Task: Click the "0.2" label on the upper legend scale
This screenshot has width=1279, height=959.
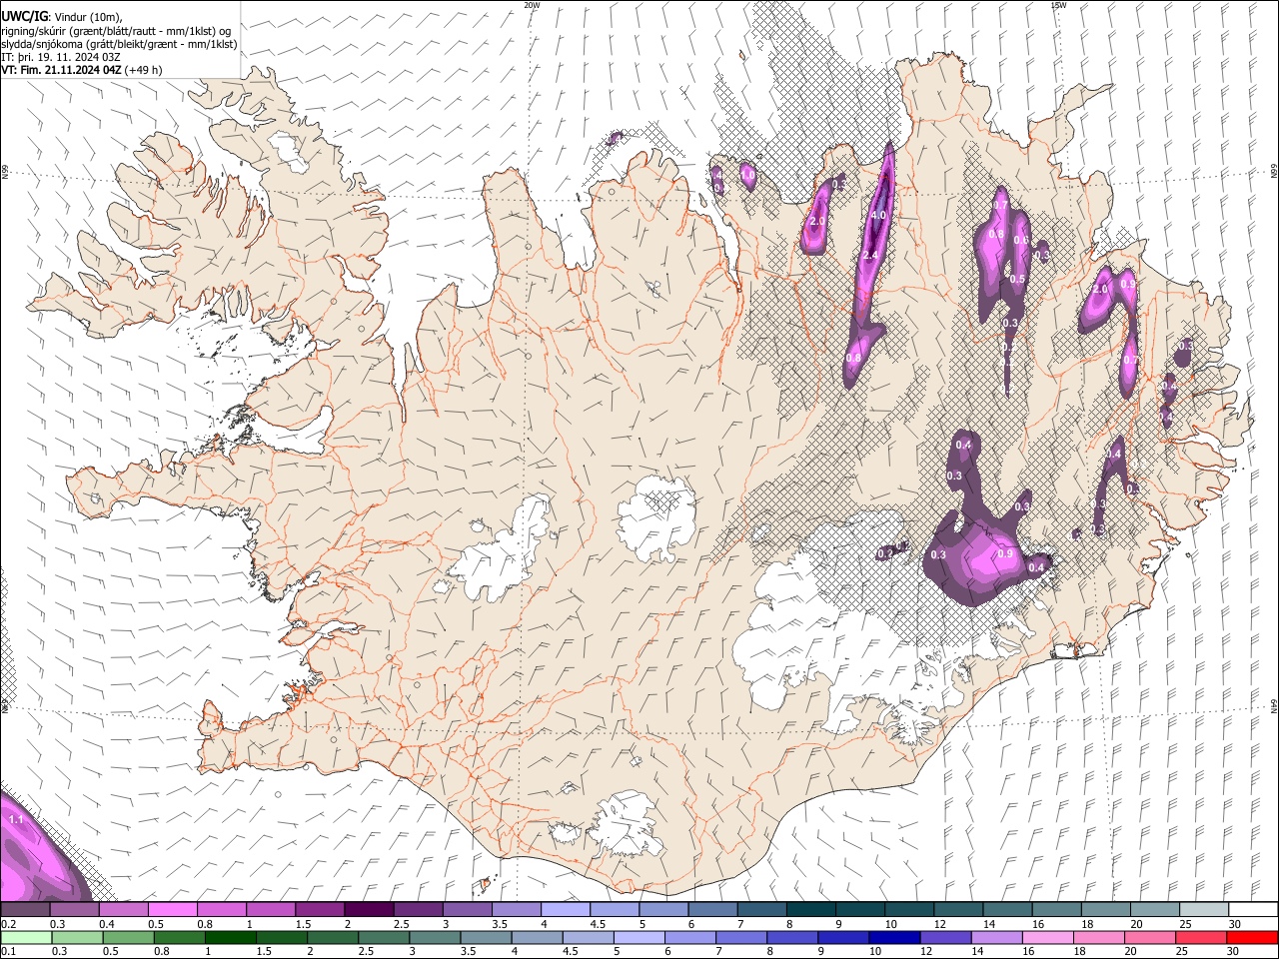Action: click(8, 924)
